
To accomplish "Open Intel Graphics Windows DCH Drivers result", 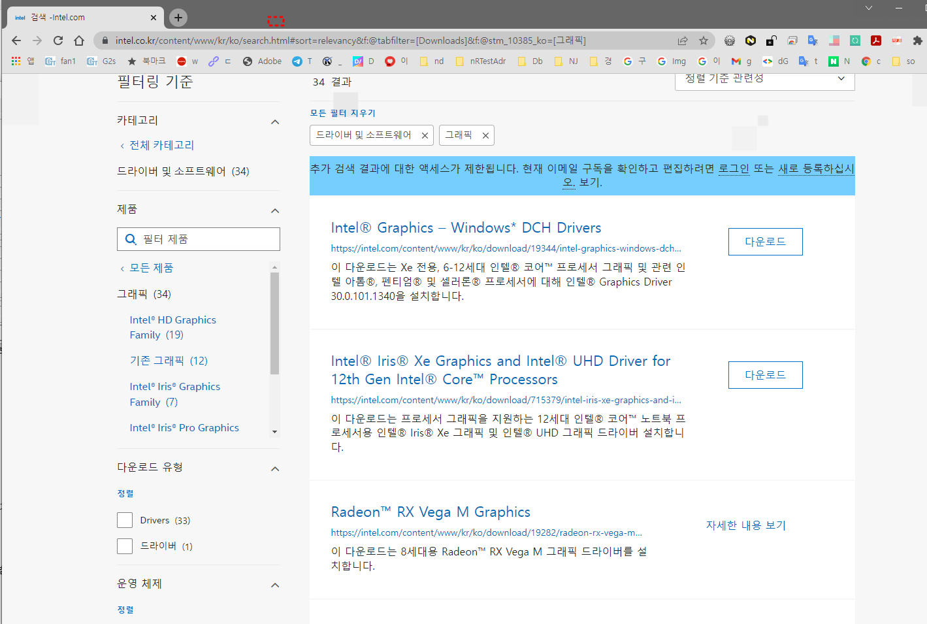I will (466, 228).
